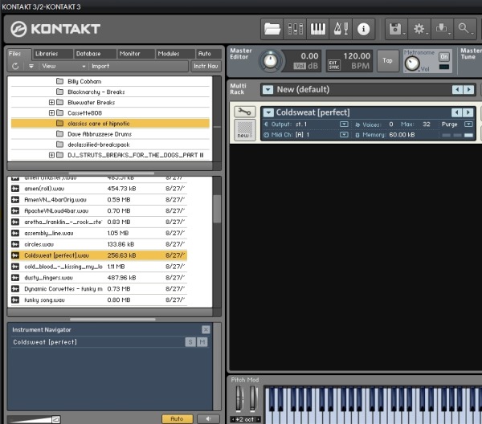Show the on-screen keyboard icon
The image size is (482, 424).
pyautogui.click(x=318, y=29)
